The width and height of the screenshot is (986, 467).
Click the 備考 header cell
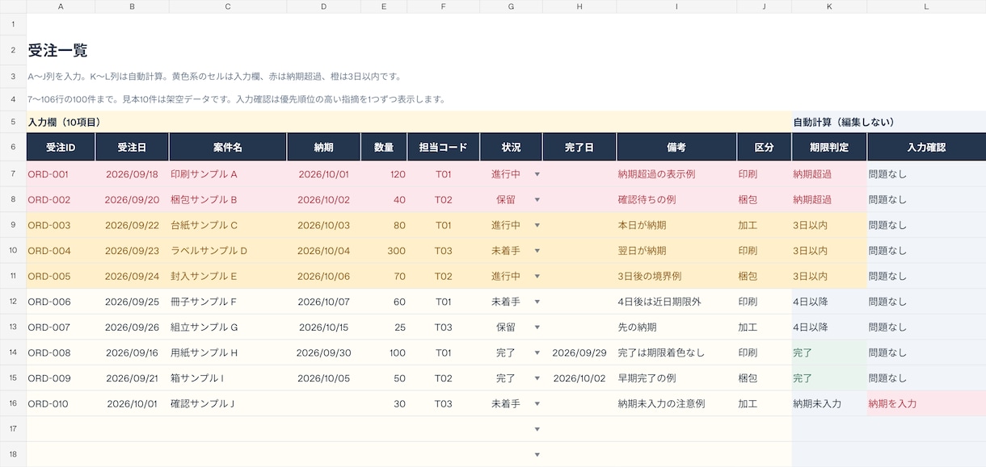click(676, 148)
